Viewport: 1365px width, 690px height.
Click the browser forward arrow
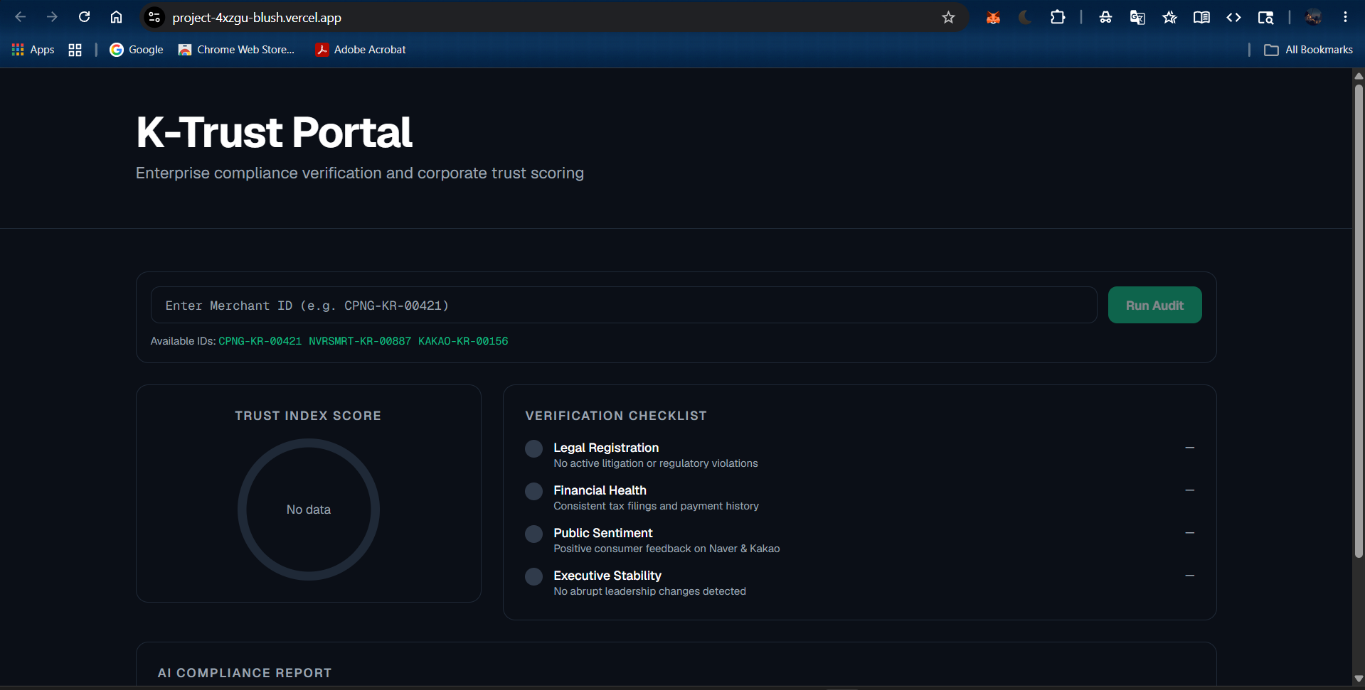coord(52,17)
